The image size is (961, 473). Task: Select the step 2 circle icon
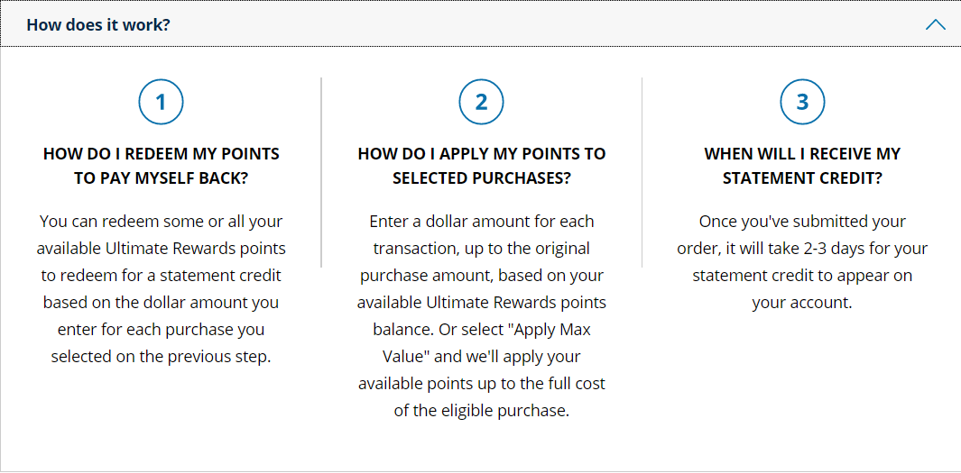tap(481, 102)
